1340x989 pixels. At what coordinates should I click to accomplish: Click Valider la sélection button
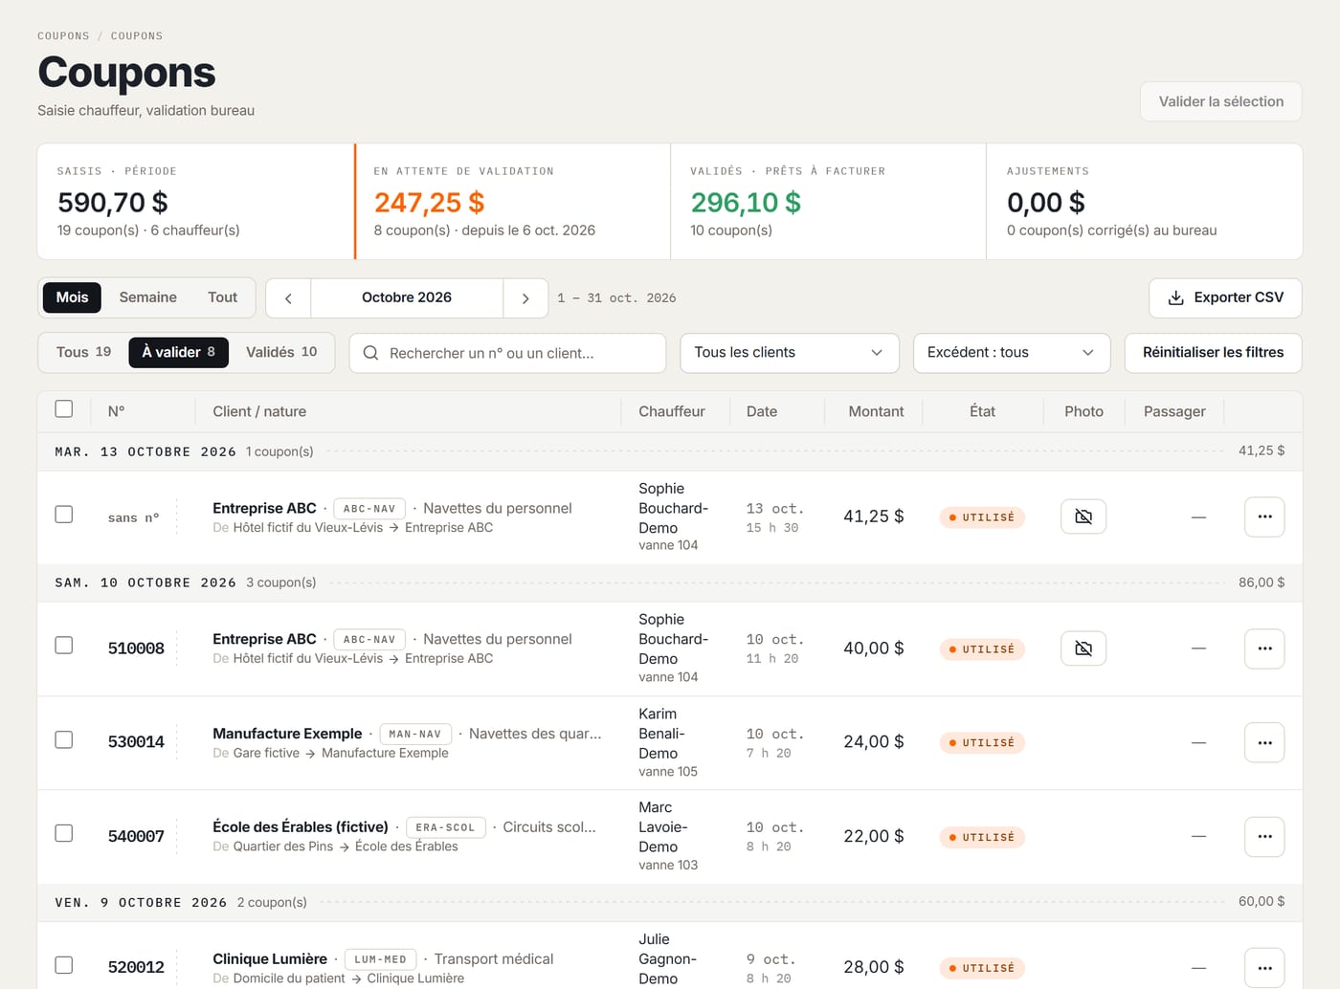point(1221,101)
